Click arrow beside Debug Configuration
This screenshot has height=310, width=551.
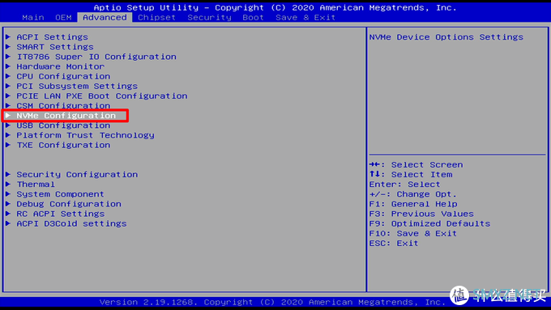[8, 204]
